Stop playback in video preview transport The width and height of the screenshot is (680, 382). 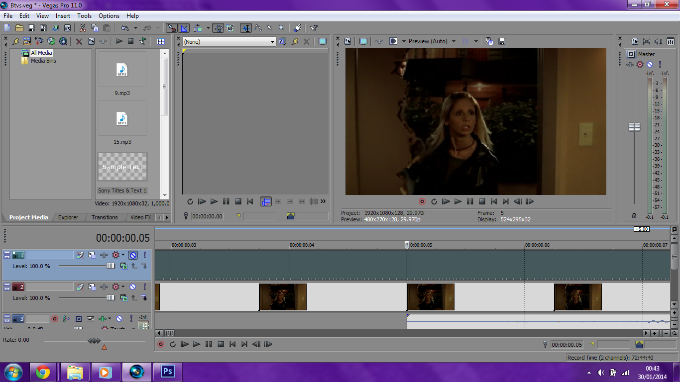(x=482, y=201)
